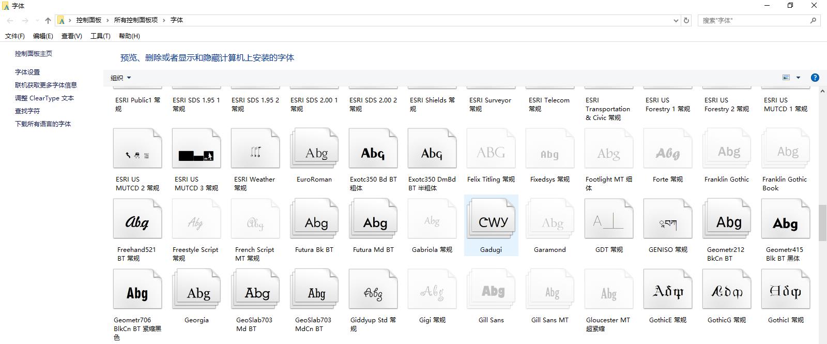The image size is (827, 344).
Task: Open 下载所有语言的字体 link
Action: tap(43, 124)
